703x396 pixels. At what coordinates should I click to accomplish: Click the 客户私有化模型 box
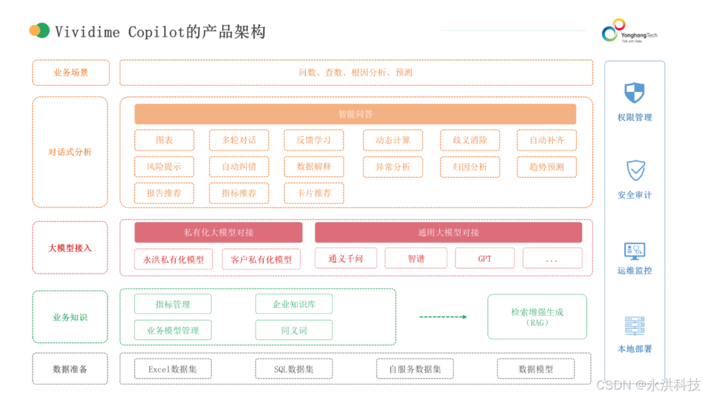(262, 259)
